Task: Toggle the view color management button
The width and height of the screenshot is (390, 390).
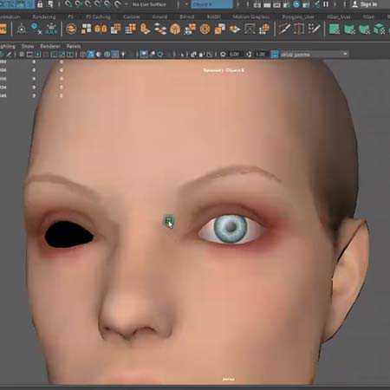Action: coord(275,54)
